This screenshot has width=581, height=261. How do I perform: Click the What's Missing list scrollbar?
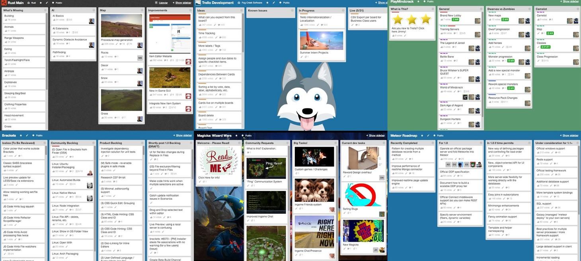tap(47, 52)
